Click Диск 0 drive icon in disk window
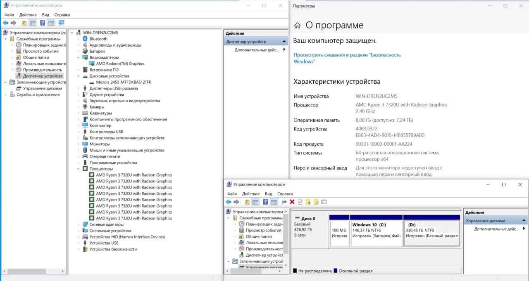The image size is (529, 281). point(297,218)
